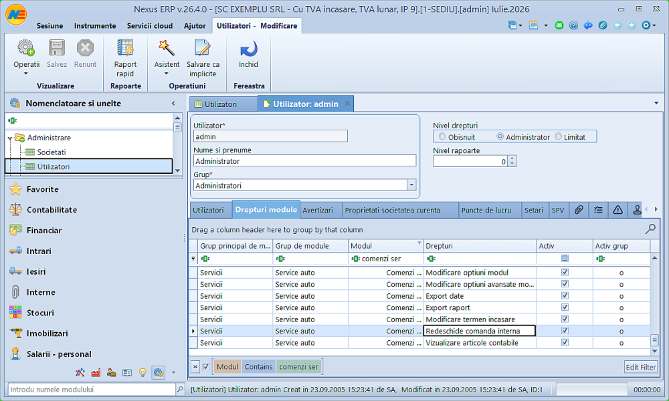Click the red factory icon in navigation bar
The height and width of the screenshot is (401, 669).
pos(96,372)
